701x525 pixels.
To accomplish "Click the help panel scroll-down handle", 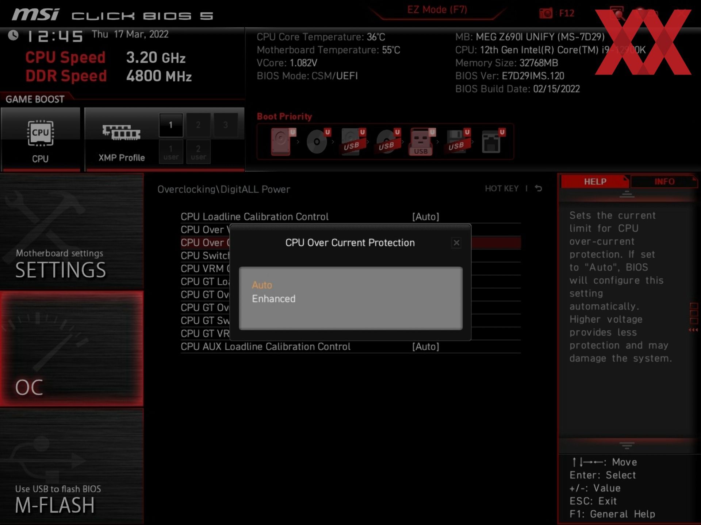I will point(627,446).
